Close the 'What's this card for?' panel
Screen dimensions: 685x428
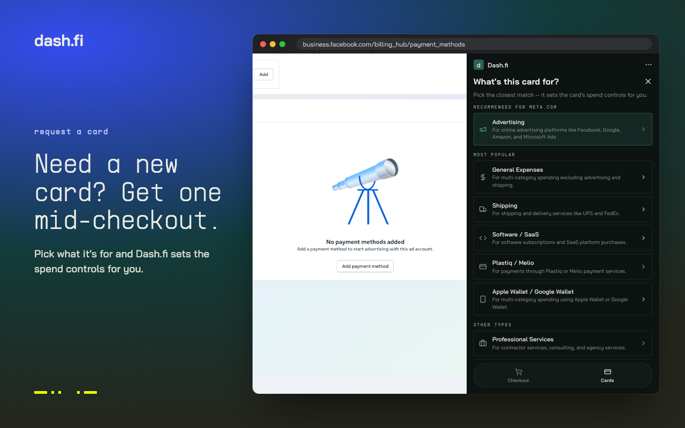point(648,81)
